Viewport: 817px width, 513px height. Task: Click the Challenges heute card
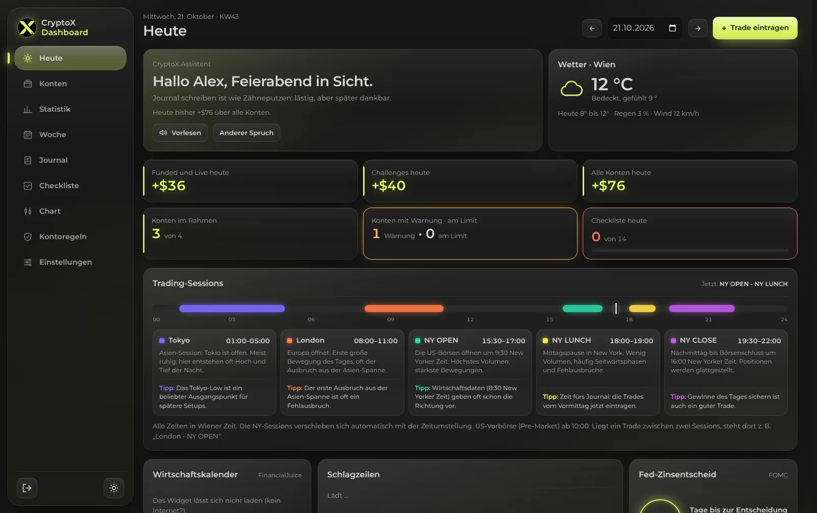point(470,181)
